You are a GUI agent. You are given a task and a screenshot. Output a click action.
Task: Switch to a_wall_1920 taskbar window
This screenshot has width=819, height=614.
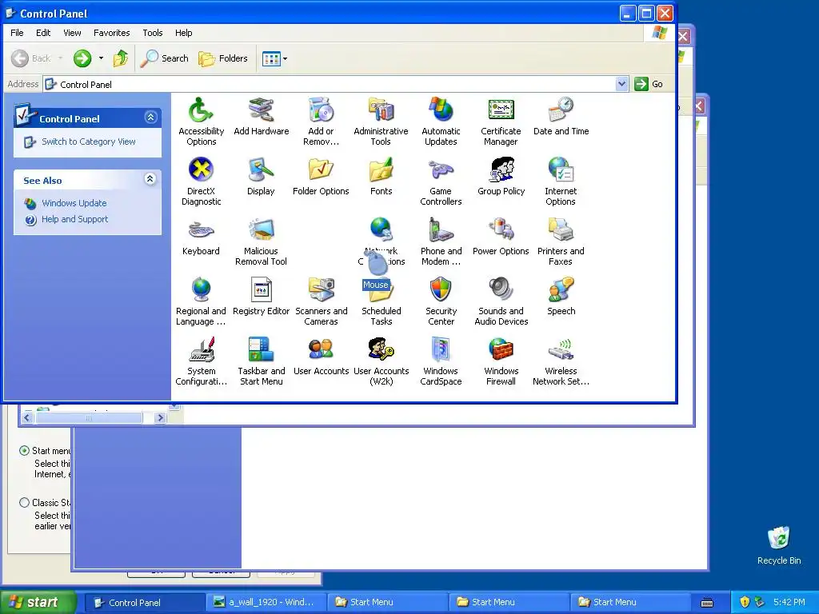coord(266,603)
